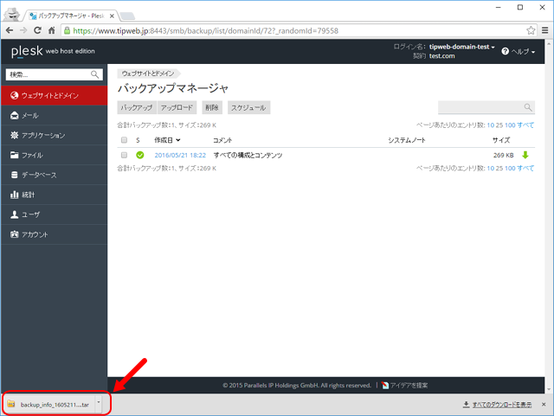Screen dimensions: 554x416
Task: Open the Chrome hamburger menu
Action: pyautogui.click(x=544, y=31)
